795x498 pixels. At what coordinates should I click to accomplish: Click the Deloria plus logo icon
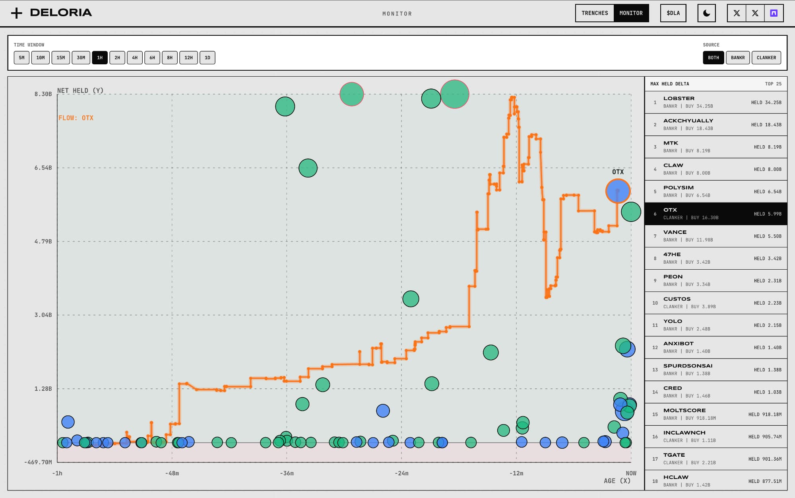17,13
